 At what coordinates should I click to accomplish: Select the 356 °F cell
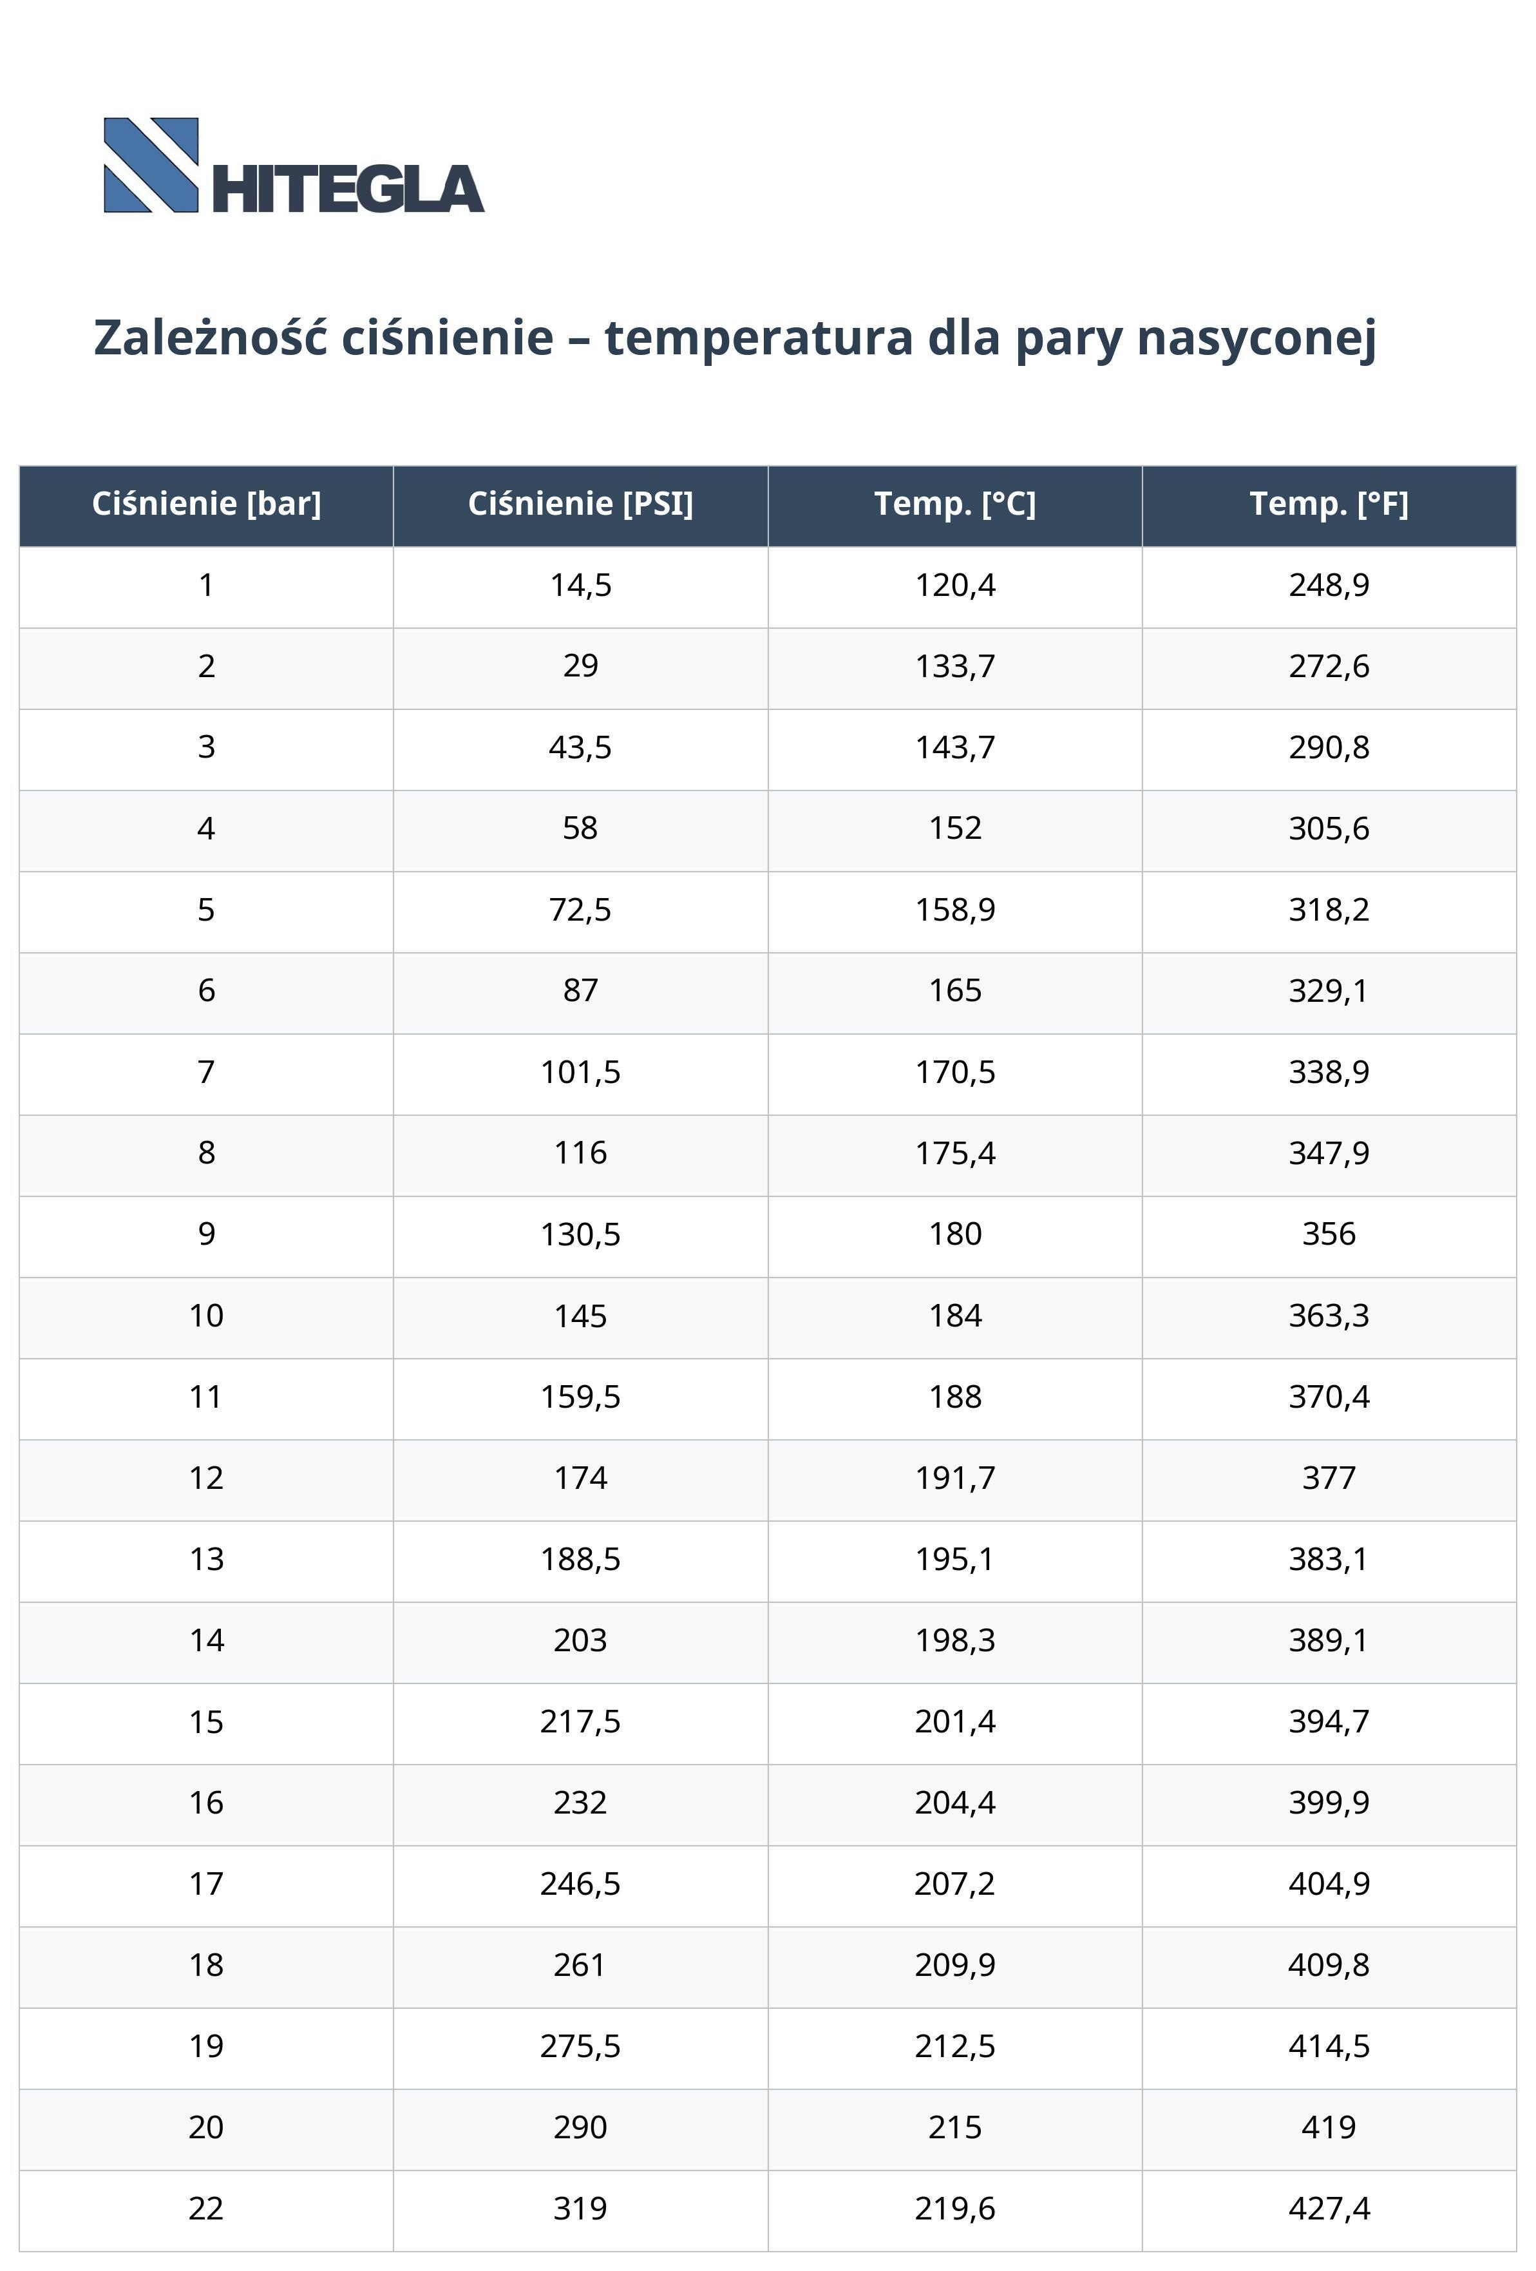[1329, 1234]
